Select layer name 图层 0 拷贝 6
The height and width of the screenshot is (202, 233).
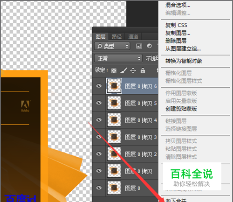coord(141,86)
